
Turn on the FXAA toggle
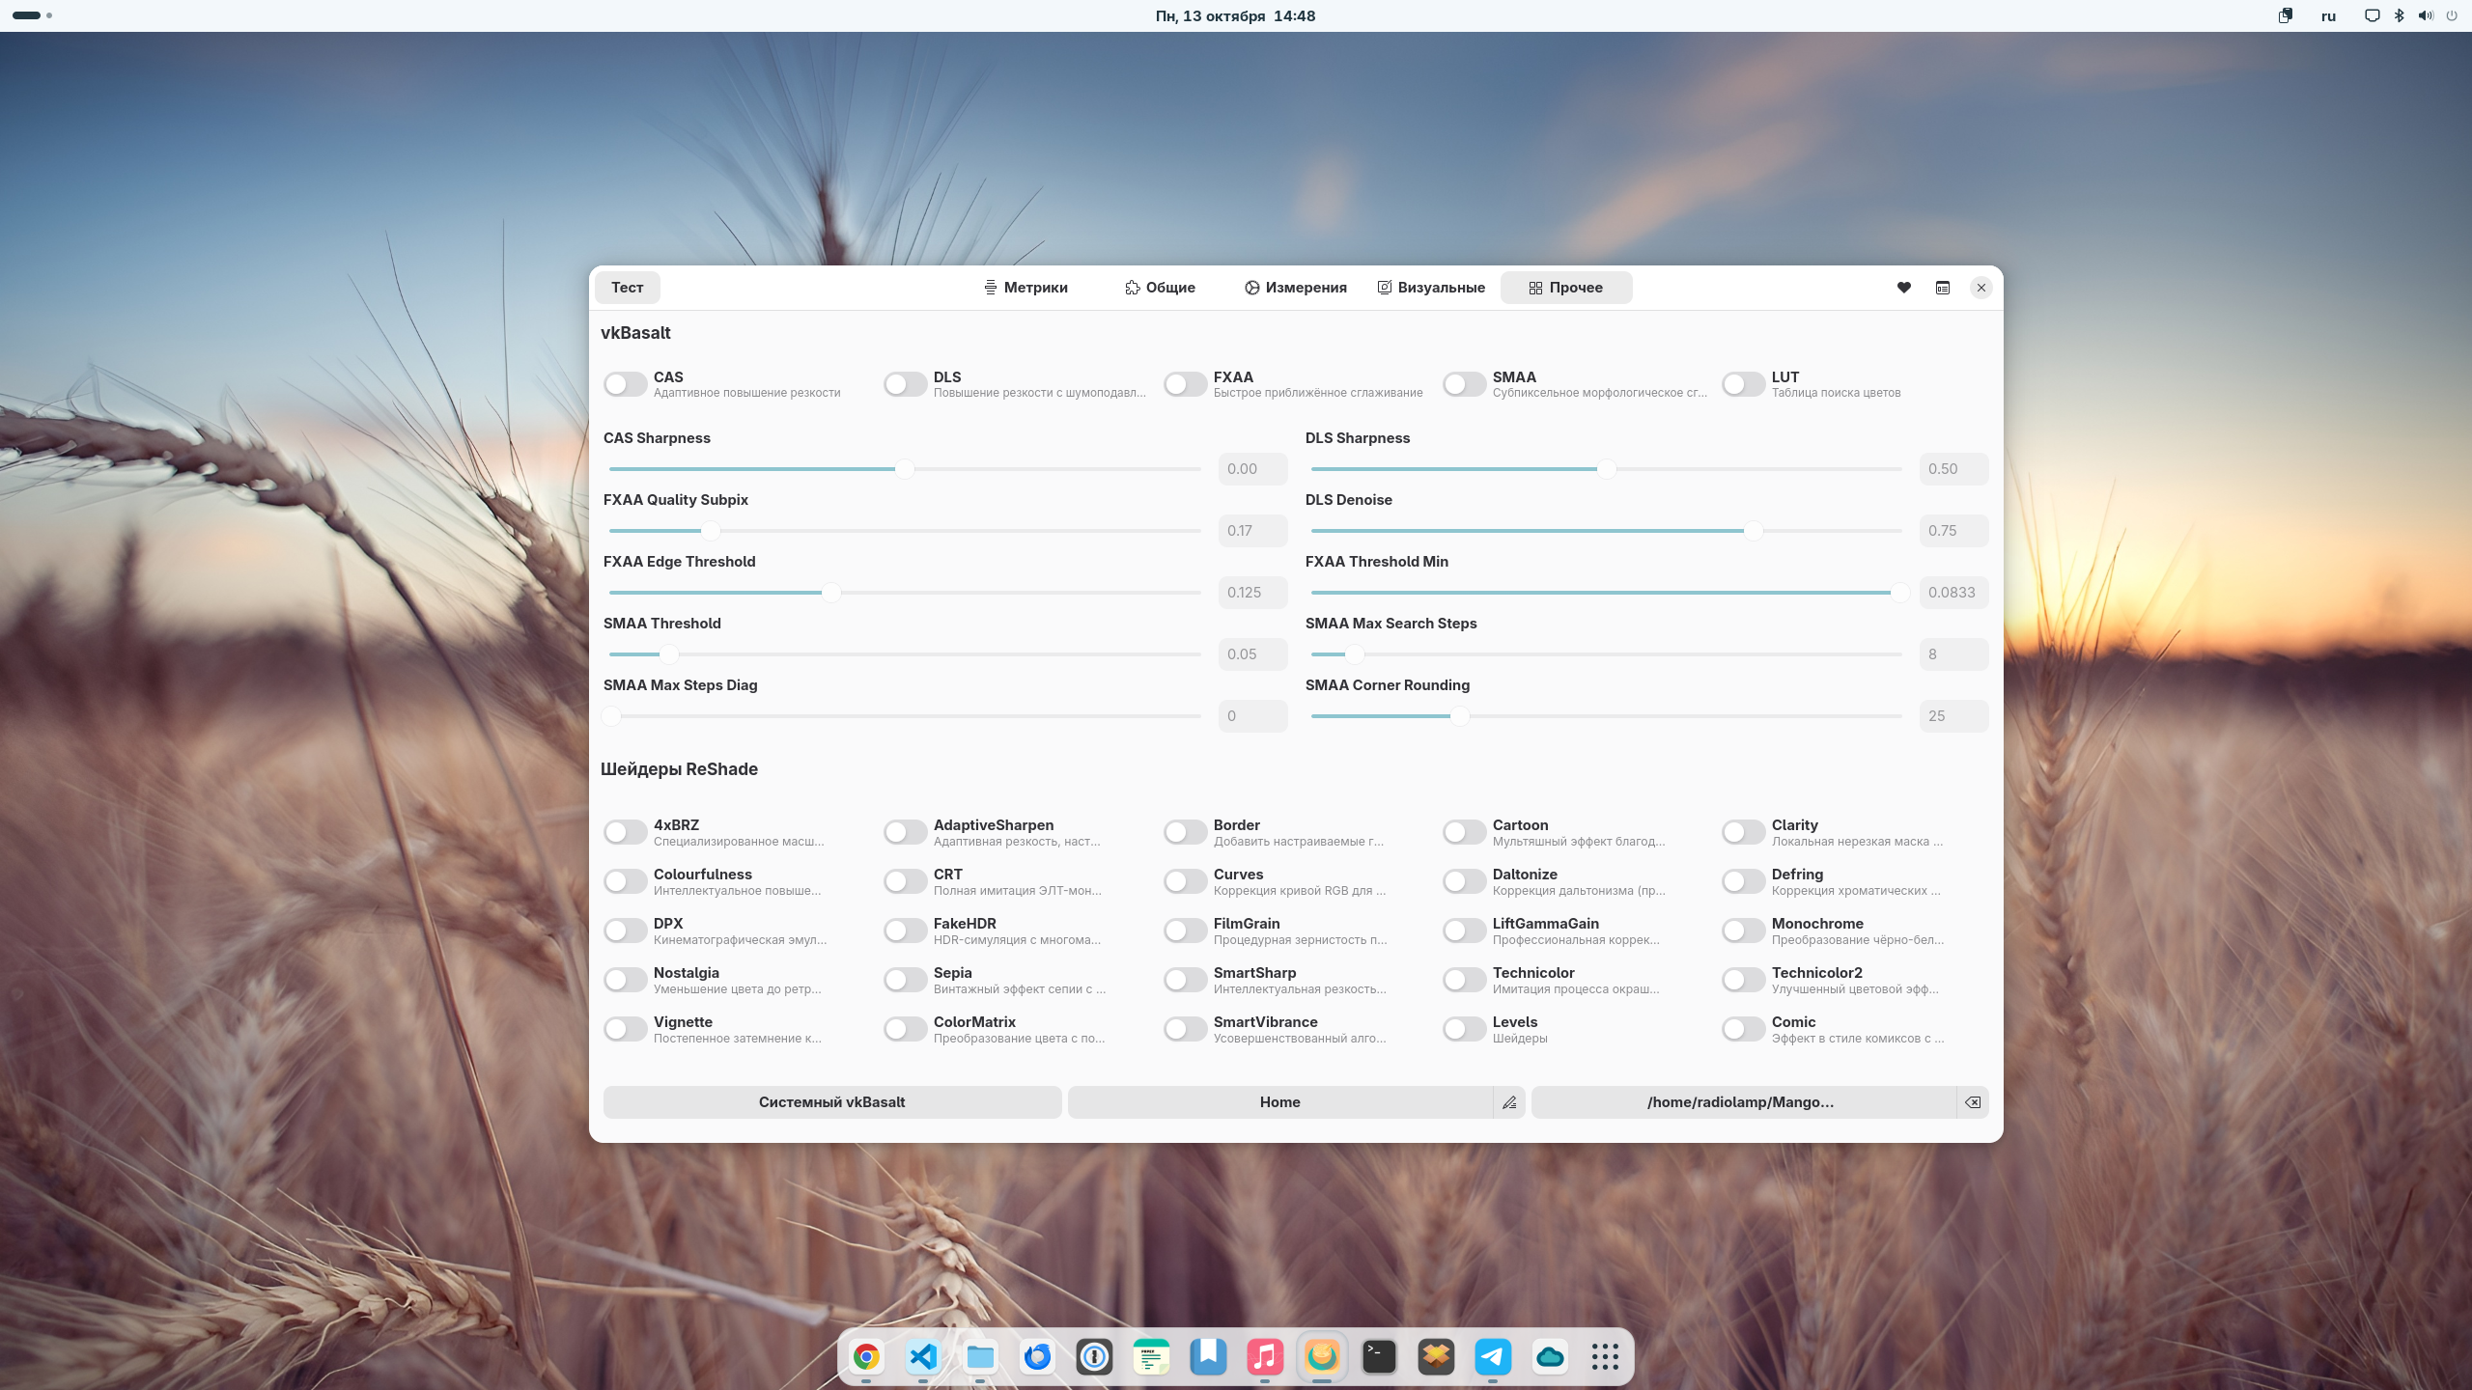(1185, 384)
